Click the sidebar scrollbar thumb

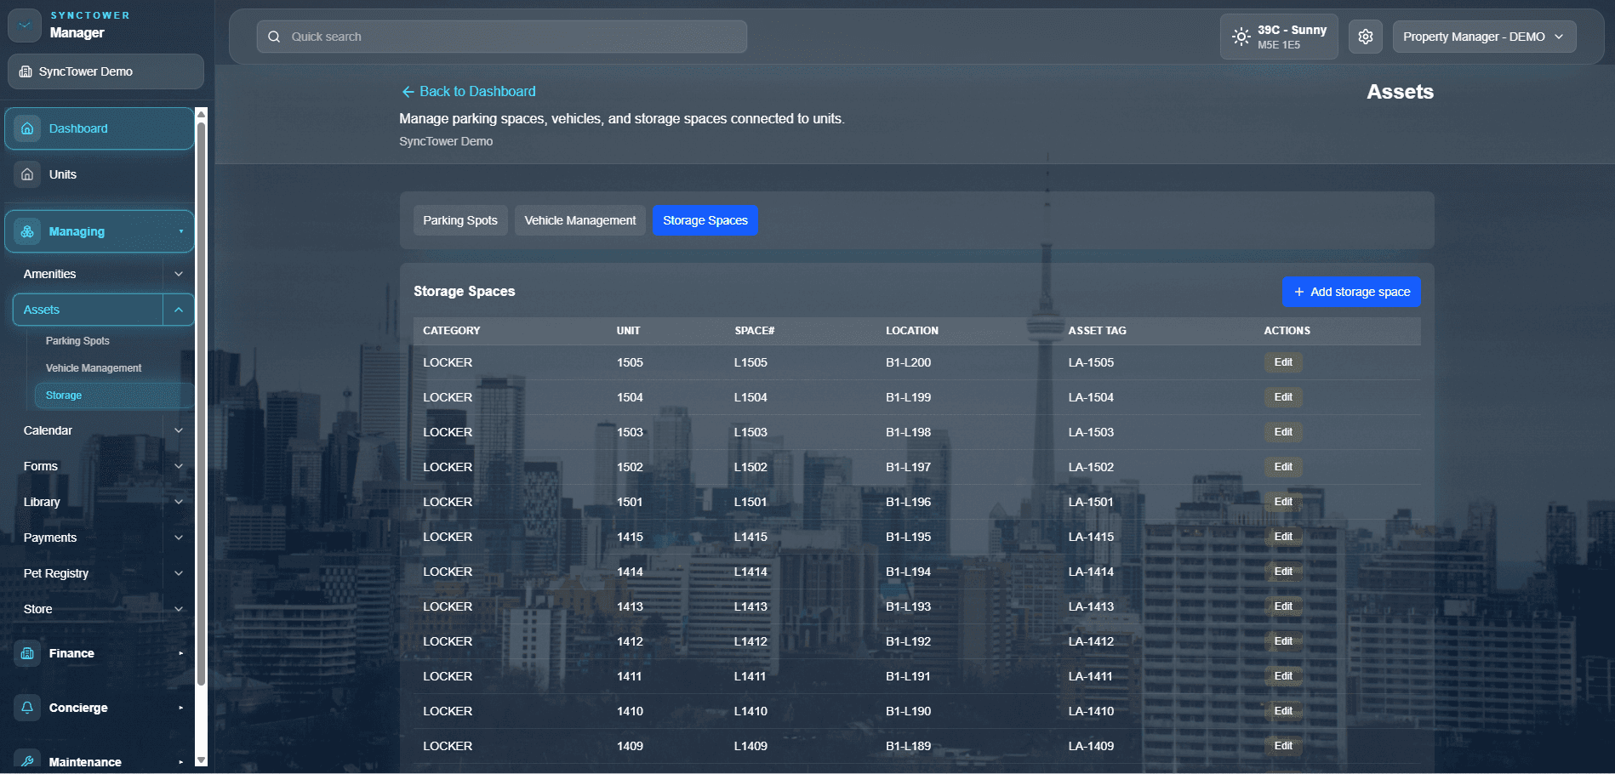201,404
